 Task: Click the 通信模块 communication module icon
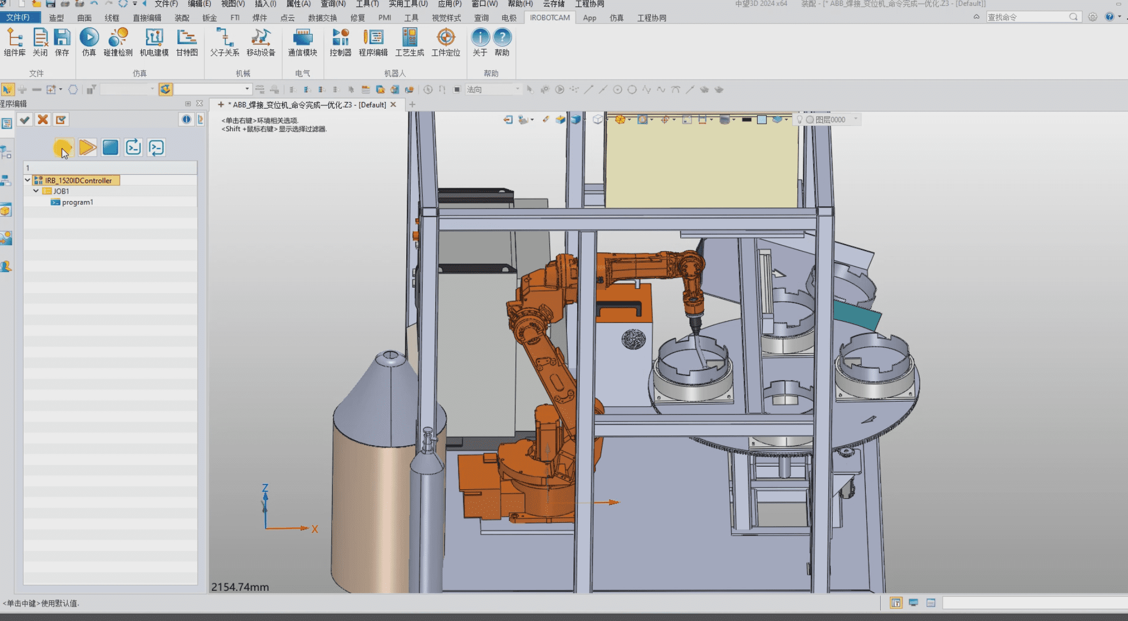pos(303,42)
